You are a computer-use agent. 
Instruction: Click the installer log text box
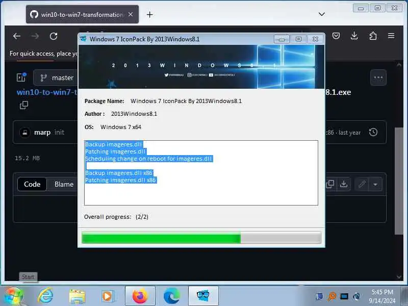click(201, 173)
